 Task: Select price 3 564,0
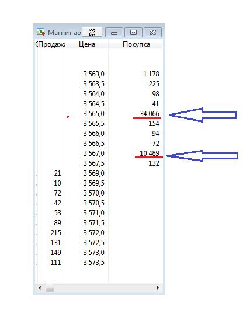tap(94, 94)
